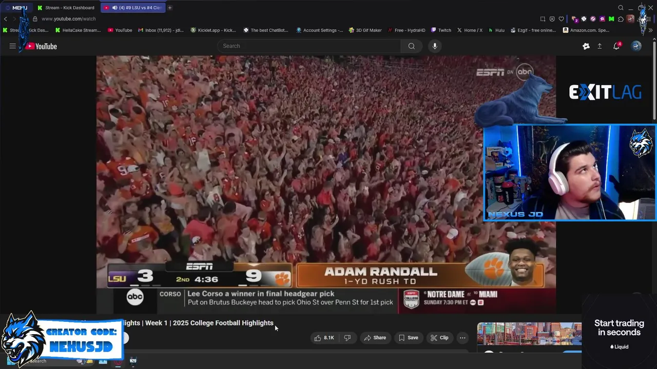Click the browser forward arrow
This screenshot has height=369, width=657.
pos(14,19)
